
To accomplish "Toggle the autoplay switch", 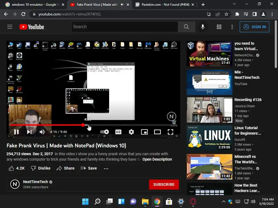I will click(105, 132).
